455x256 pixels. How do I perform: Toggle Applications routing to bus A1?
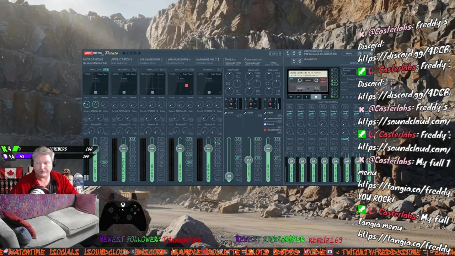point(132,139)
